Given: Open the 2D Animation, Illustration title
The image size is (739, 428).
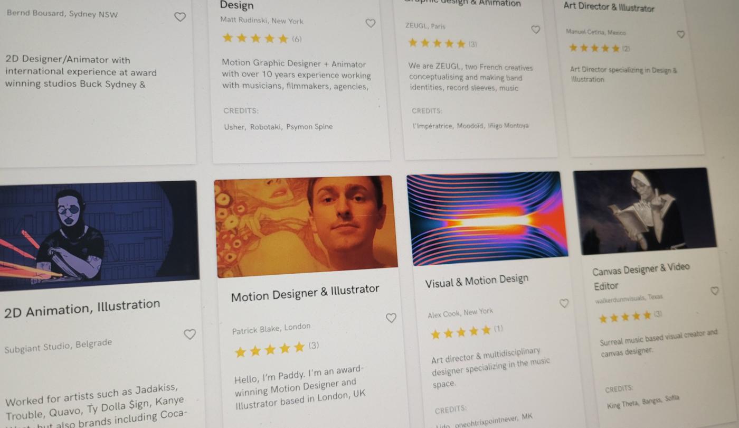Looking at the screenshot, I should tap(82, 308).
